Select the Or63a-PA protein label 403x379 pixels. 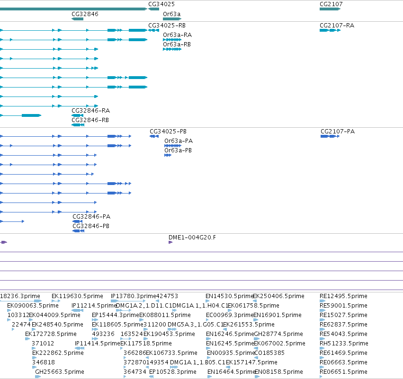(x=179, y=141)
